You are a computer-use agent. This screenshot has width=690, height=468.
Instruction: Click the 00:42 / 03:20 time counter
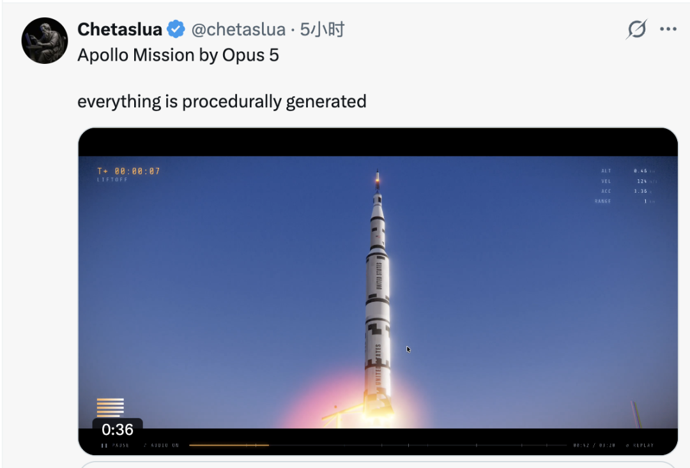pyautogui.click(x=594, y=445)
